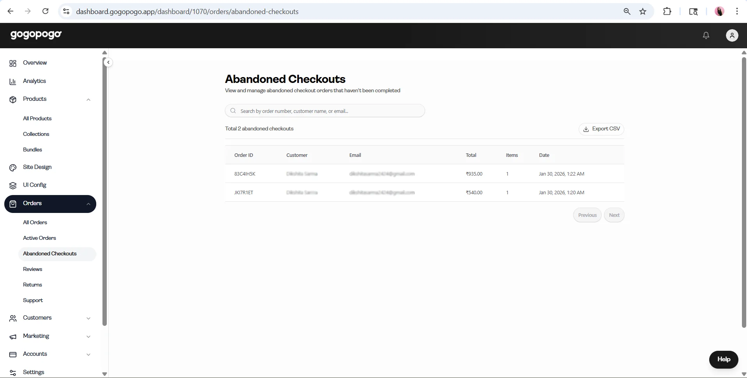Open Support under Orders

click(33, 300)
